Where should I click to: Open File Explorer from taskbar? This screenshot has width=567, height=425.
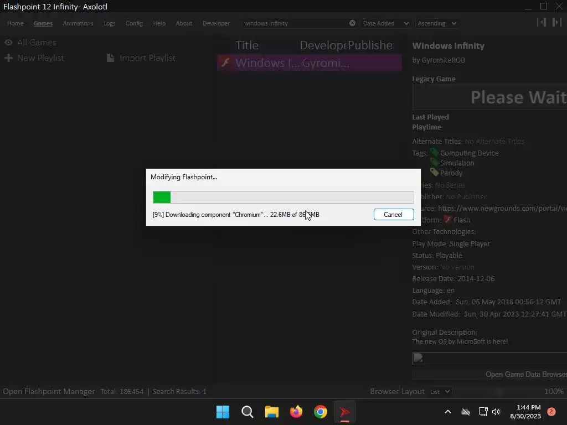[x=271, y=412]
